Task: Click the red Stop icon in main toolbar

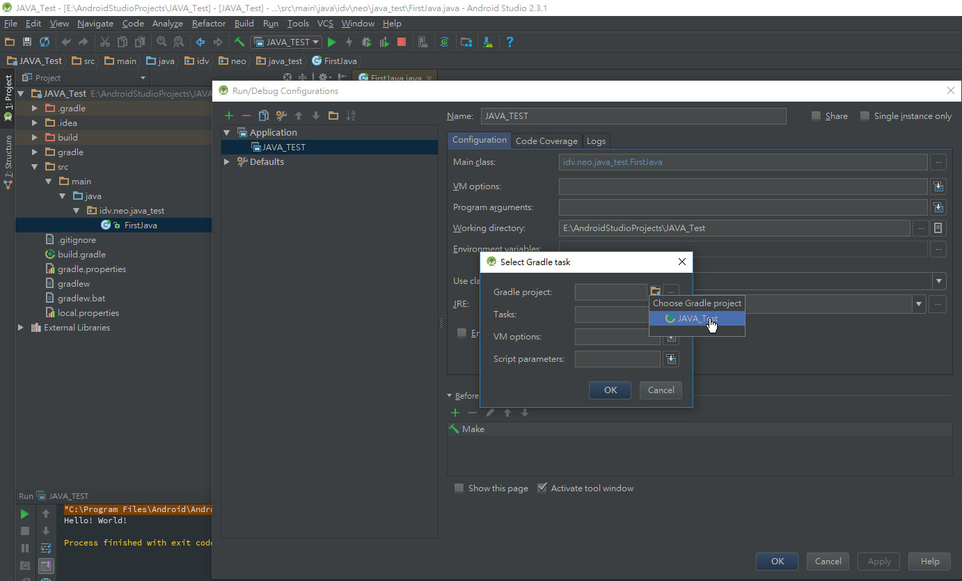Action: tap(402, 42)
